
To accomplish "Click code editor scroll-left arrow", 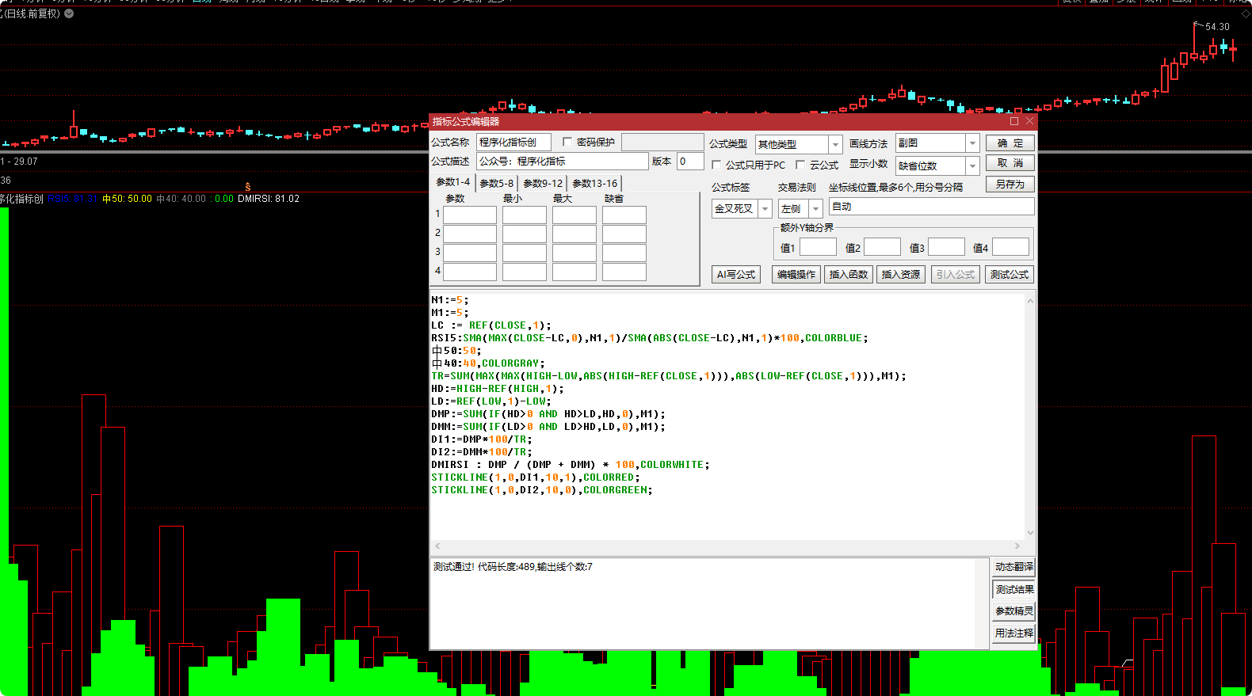I will [438, 546].
